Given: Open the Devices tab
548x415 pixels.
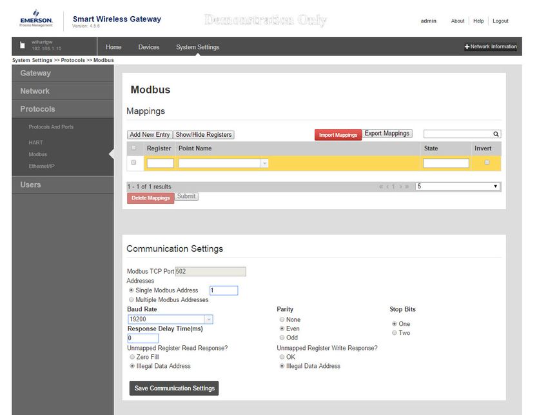Looking at the screenshot, I should pos(149,47).
